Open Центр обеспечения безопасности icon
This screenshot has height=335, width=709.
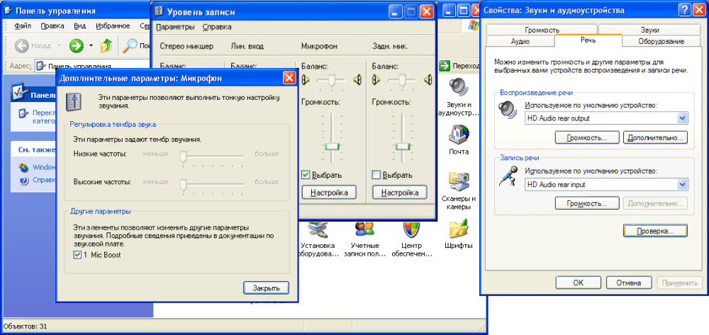click(x=411, y=229)
